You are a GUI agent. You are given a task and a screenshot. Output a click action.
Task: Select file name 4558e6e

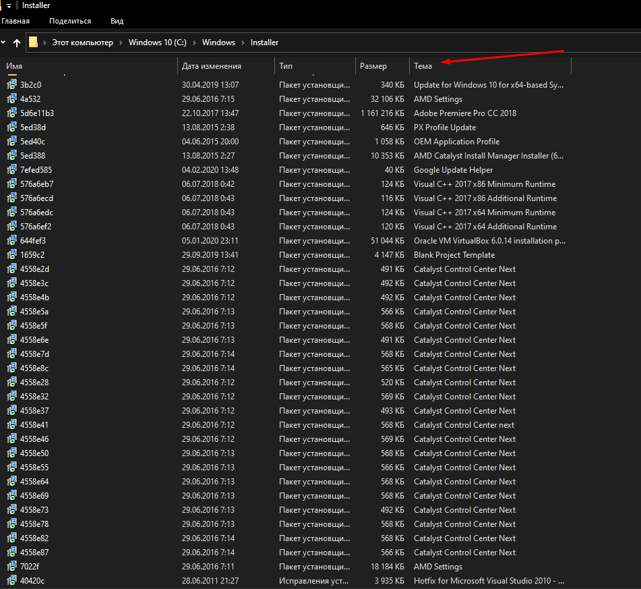[34, 340]
